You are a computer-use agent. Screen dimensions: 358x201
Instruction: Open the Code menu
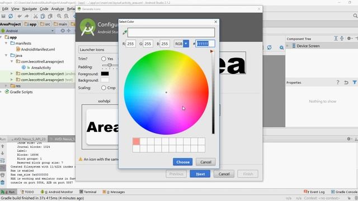point(44,9)
